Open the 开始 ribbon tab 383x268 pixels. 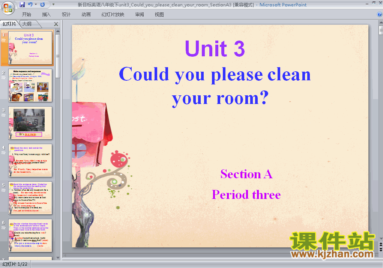26,15
